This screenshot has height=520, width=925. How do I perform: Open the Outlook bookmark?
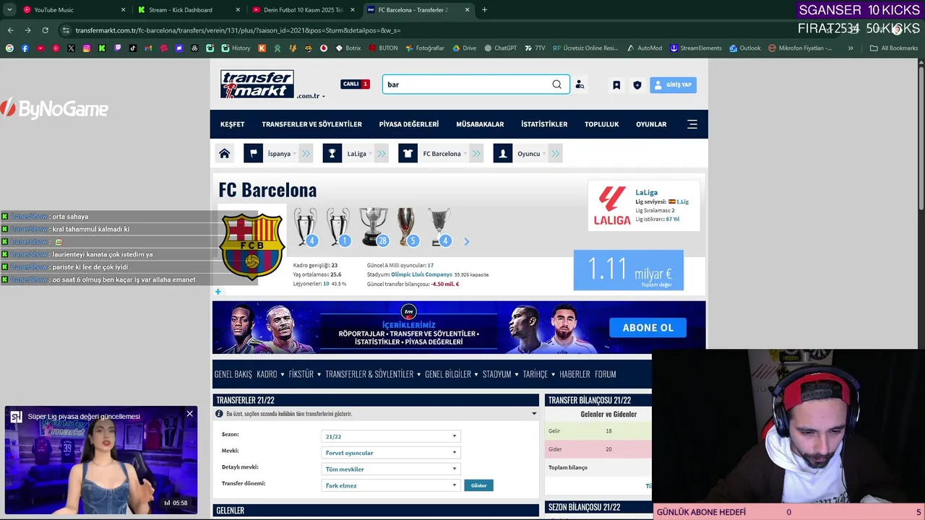pos(744,48)
